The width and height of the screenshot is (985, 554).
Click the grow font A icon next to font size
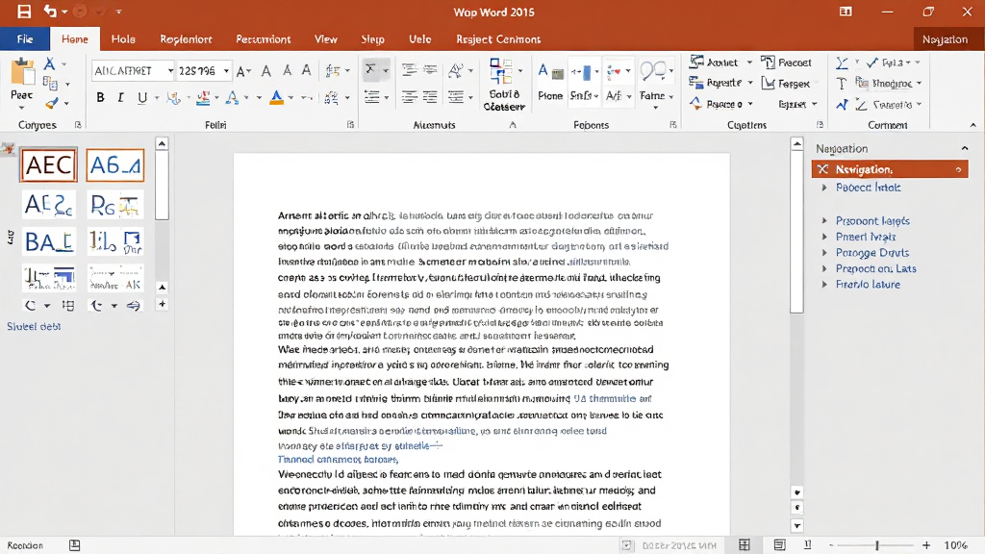243,71
